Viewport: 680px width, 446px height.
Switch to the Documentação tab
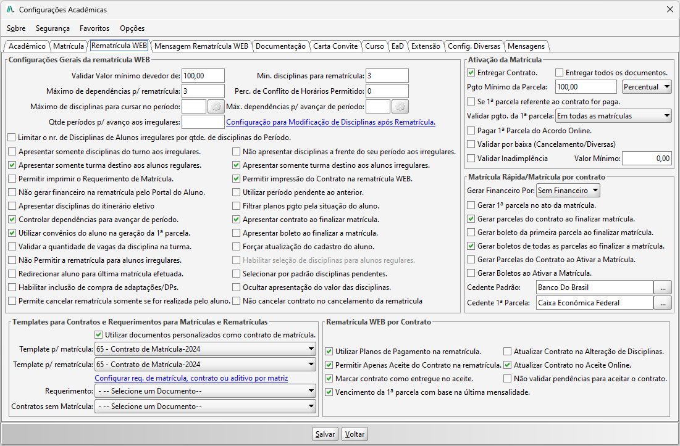pyautogui.click(x=280, y=46)
